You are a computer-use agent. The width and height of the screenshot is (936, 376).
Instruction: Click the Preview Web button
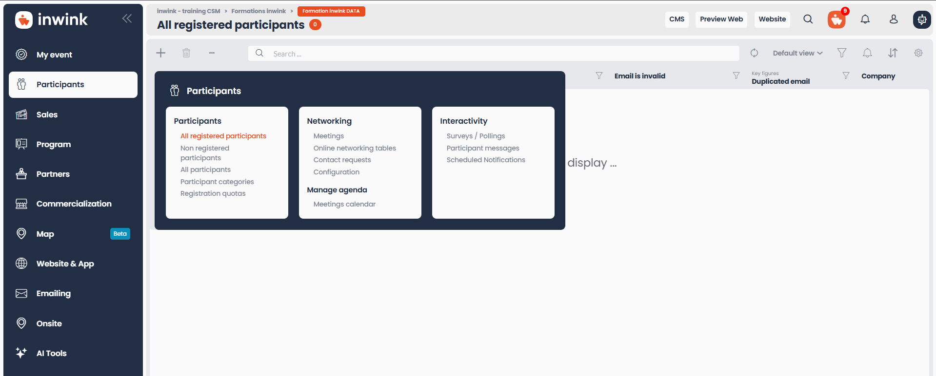pyautogui.click(x=721, y=19)
